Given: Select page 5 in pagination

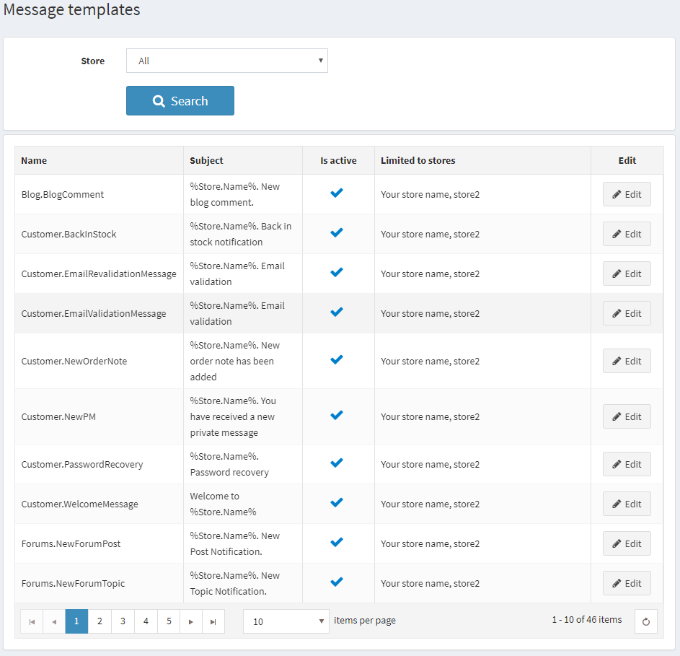Looking at the screenshot, I should tap(169, 621).
